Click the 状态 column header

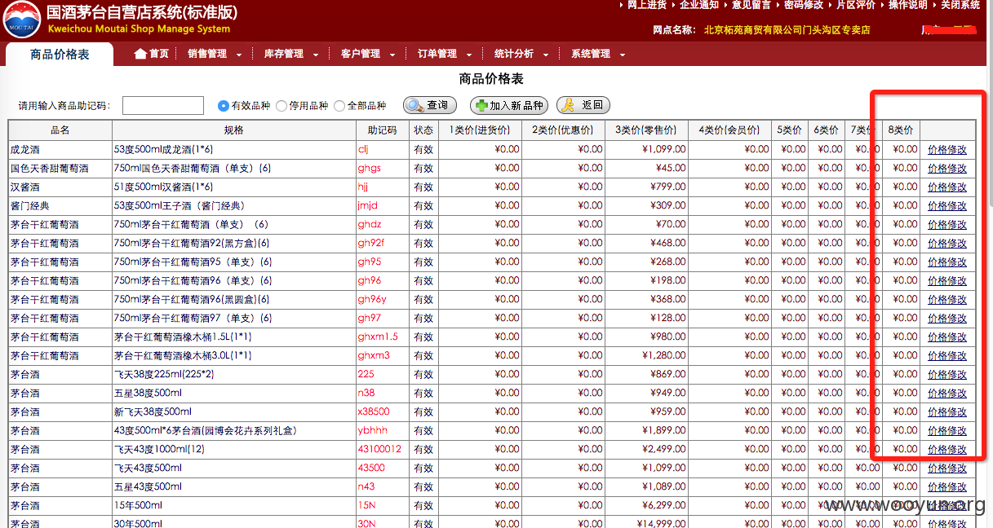[423, 130]
